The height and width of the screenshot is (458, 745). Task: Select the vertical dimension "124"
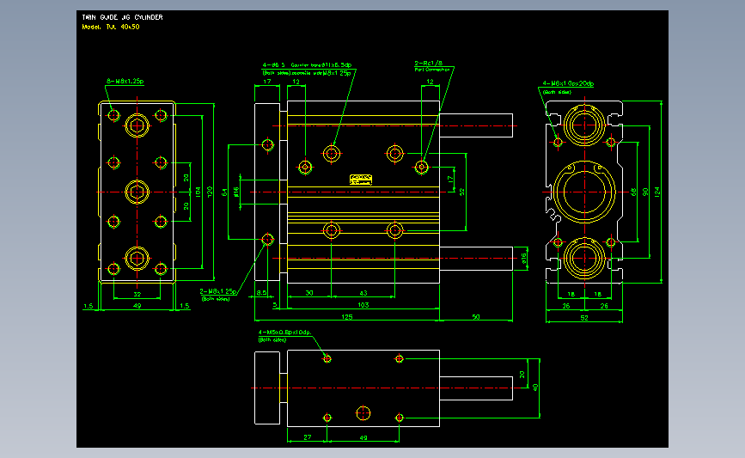[x=657, y=192]
